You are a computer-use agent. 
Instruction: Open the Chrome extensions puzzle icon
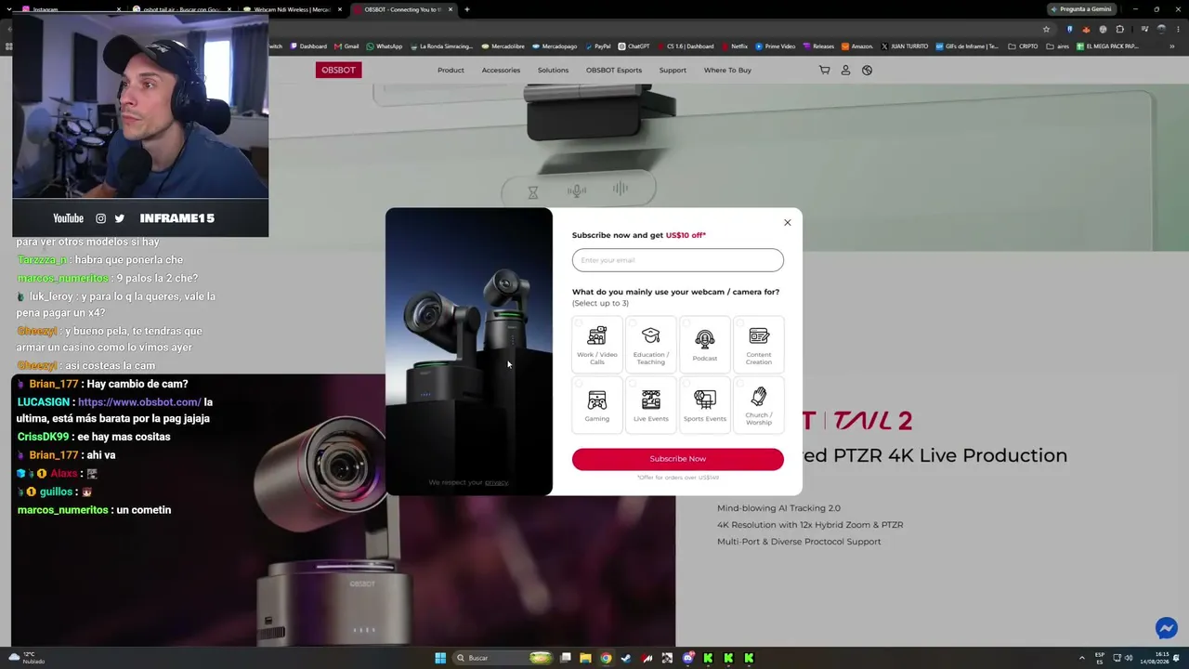1119,29
